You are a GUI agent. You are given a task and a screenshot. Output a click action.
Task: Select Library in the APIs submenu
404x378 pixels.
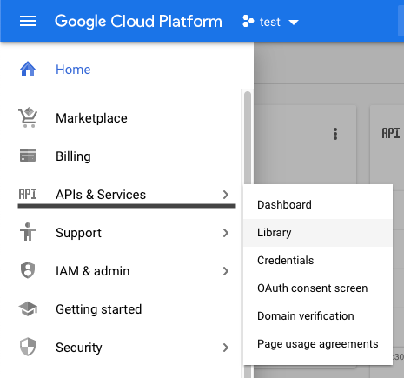(318, 233)
